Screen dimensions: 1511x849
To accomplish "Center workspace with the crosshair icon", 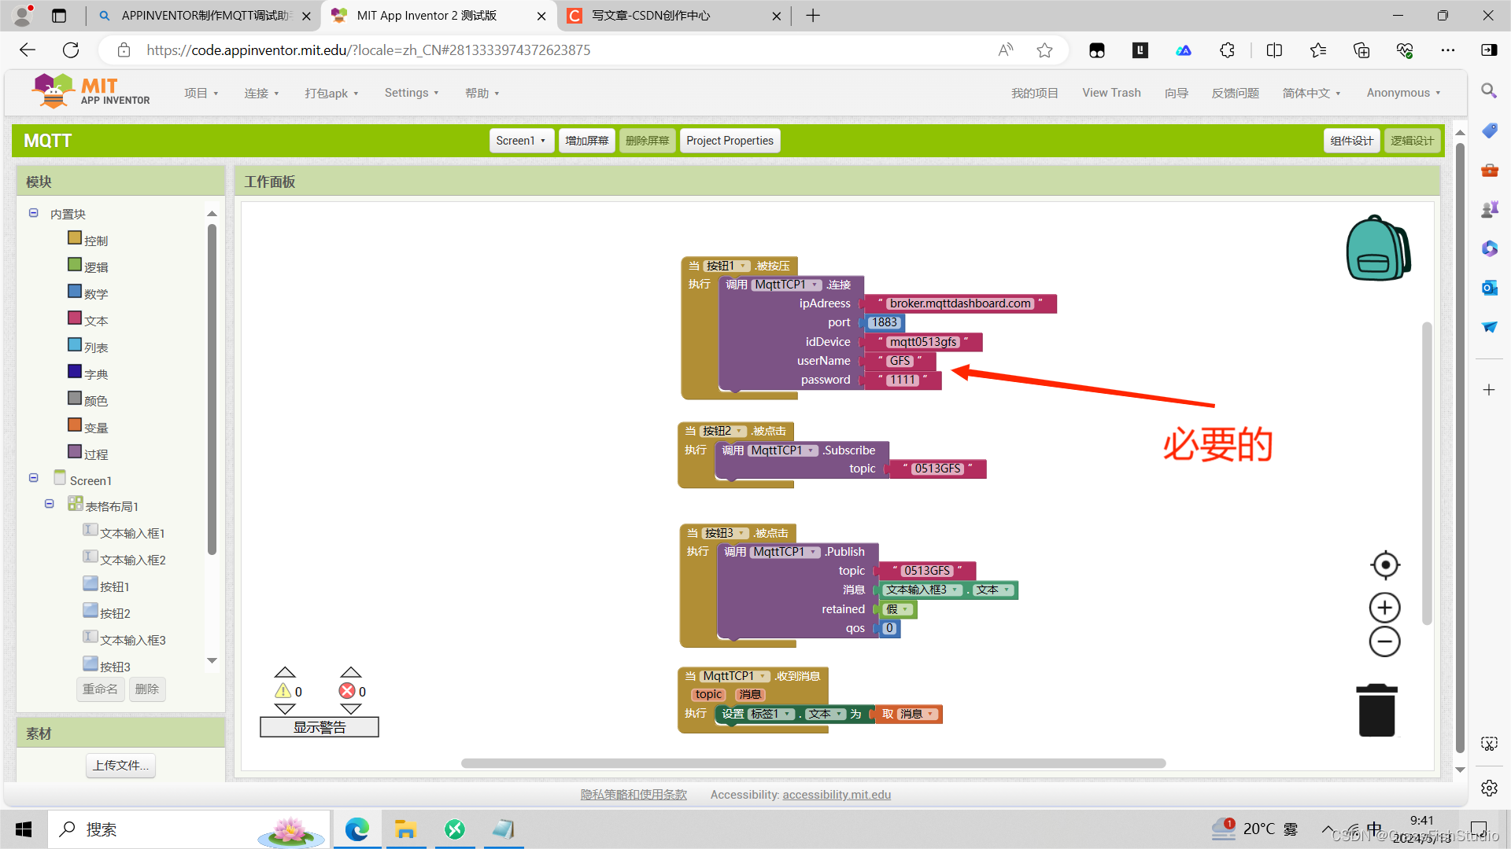I will coord(1384,564).
